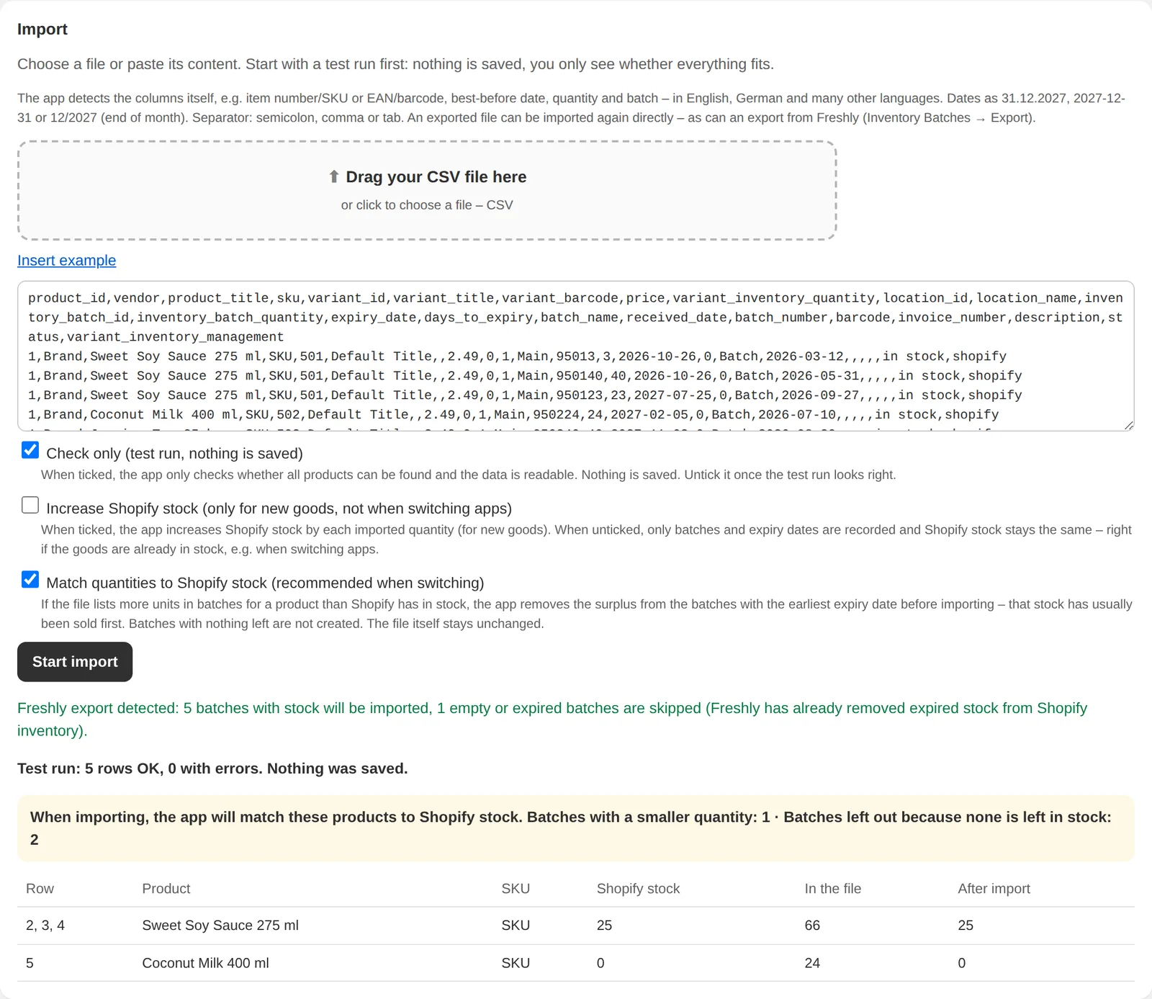
Task: Click the upload arrow icon in drop zone
Action: pos(333,176)
